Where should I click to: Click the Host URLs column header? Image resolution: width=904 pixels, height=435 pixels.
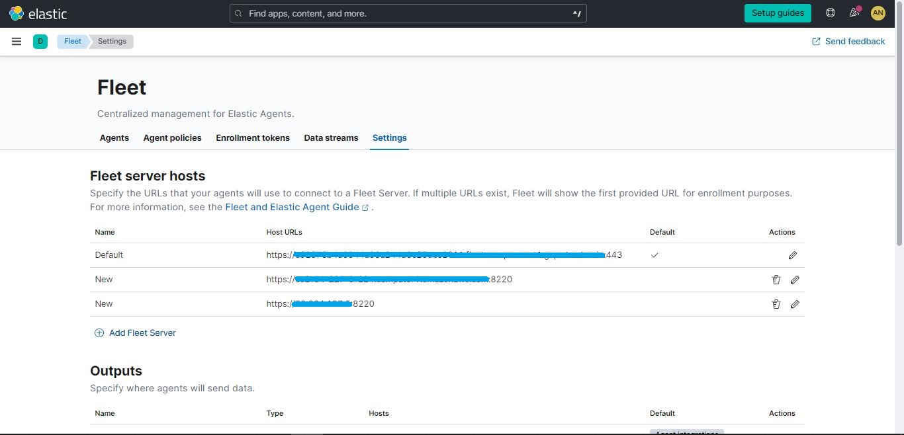[285, 232]
